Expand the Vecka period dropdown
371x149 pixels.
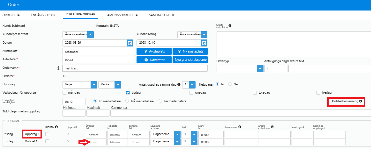[118, 85]
